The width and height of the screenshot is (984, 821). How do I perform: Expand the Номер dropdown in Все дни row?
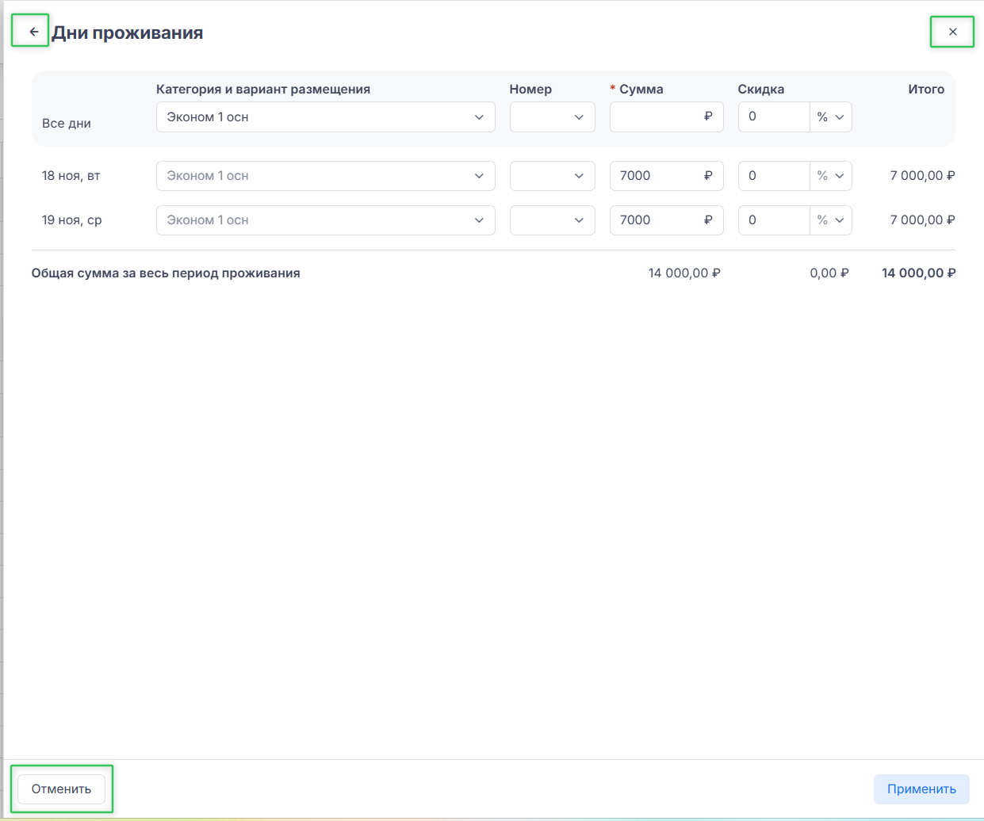click(x=552, y=117)
